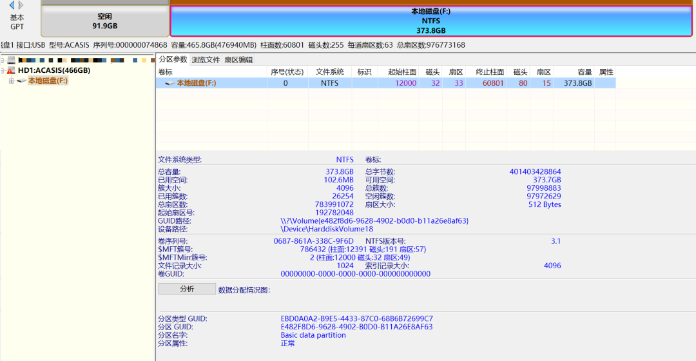Open the 浏览文件 tab
Viewport: 696px width, 361px height.
[x=206, y=60]
